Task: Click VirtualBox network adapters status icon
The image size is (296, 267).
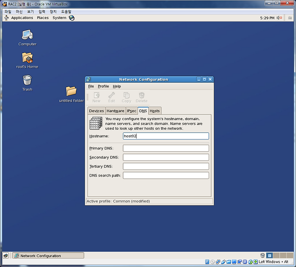Action: pos(218,262)
